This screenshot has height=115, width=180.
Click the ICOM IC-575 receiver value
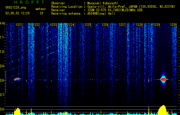point(115,10)
